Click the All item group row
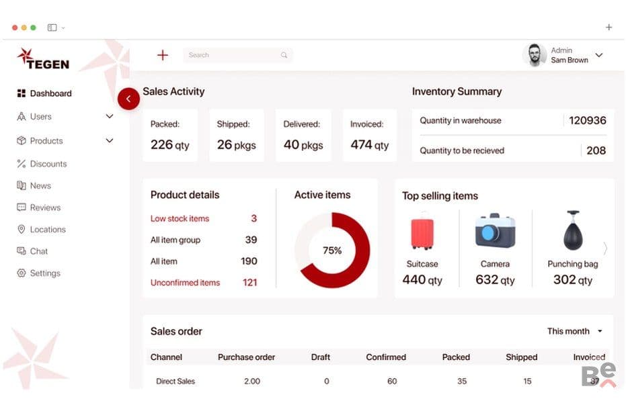The image size is (626, 403). pos(204,240)
